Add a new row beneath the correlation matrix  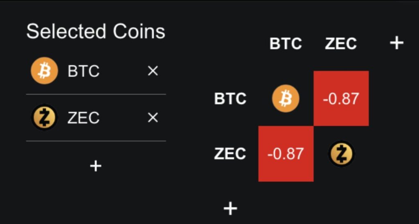tap(230, 208)
